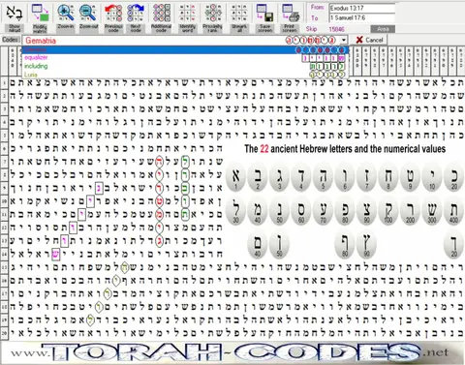The height and width of the screenshot is (365, 465).
Task: Click Tav letter button valued 400
Action: click(x=454, y=211)
